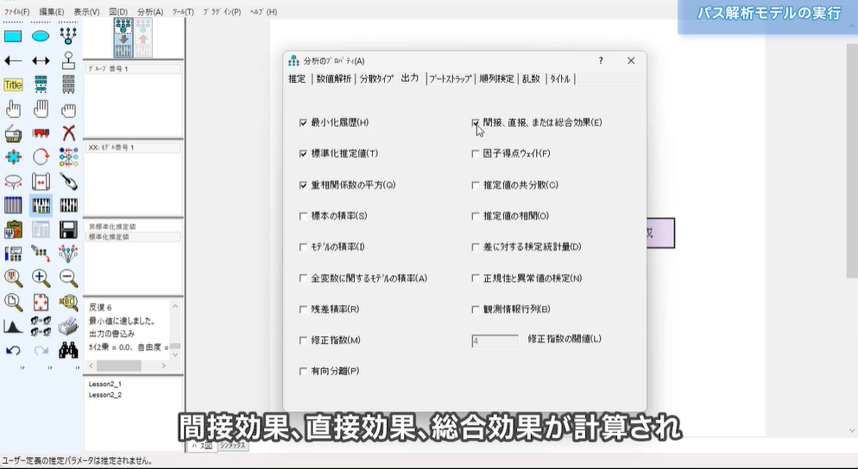The height and width of the screenshot is (469, 858).
Task: Click the undo arrow icon
Action: point(13,350)
